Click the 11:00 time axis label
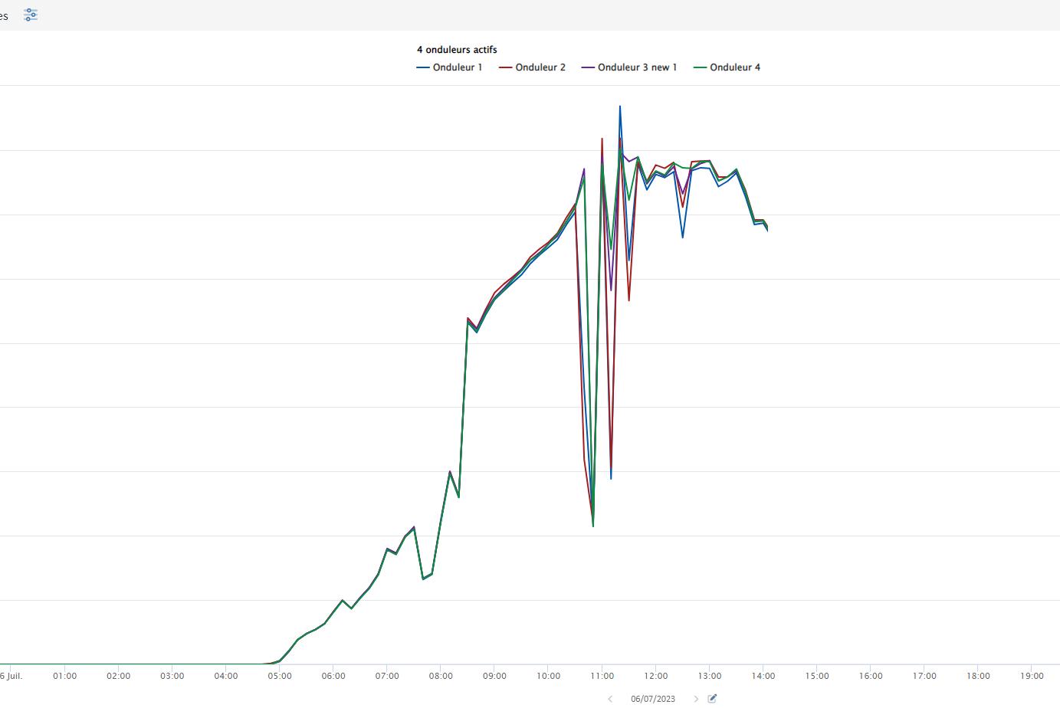1060x708 pixels. click(602, 676)
